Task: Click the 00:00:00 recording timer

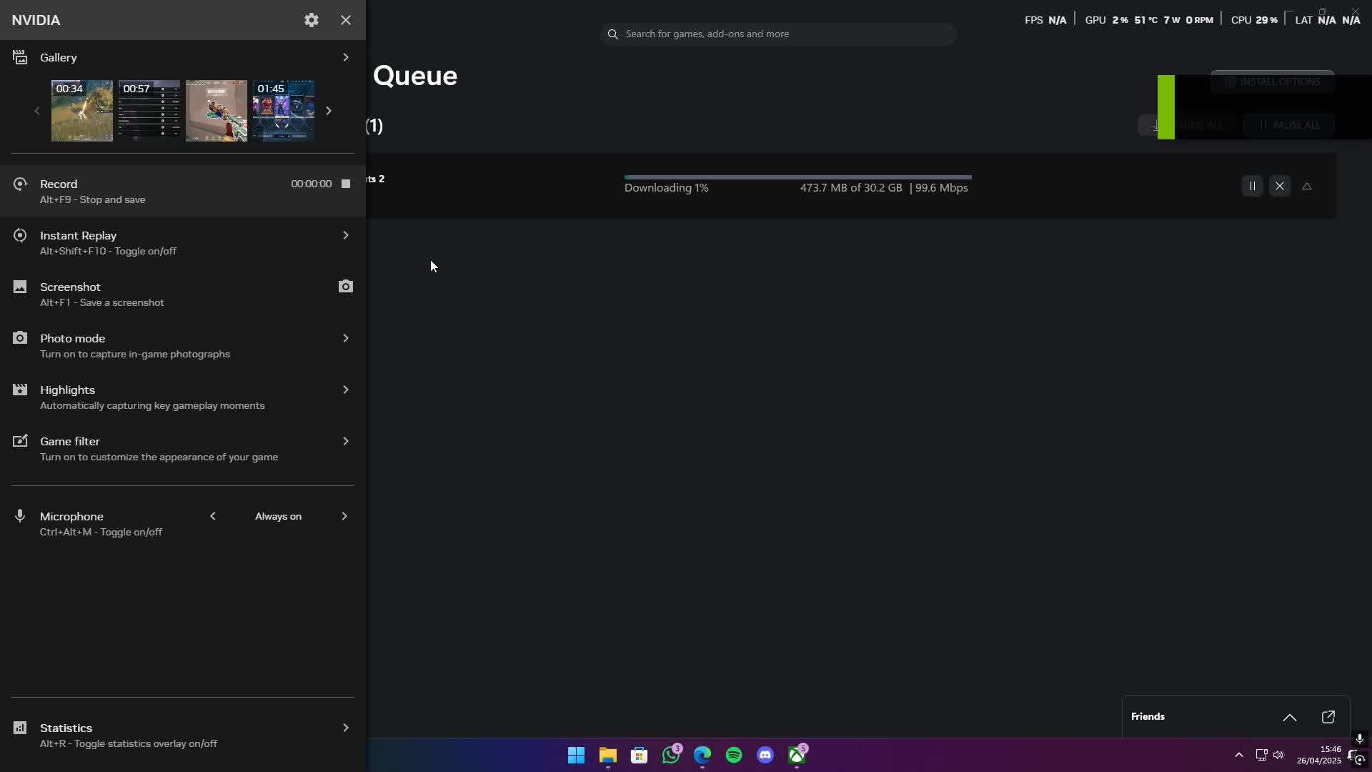Action: 312,184
